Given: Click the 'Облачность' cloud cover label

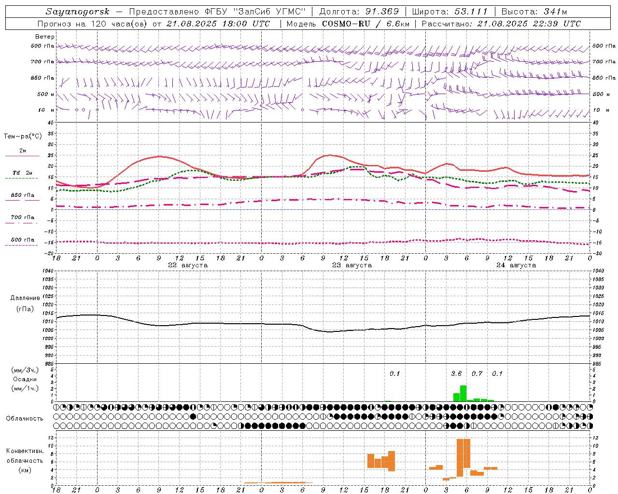Looking at the screenshot, I should pos(25,419).
